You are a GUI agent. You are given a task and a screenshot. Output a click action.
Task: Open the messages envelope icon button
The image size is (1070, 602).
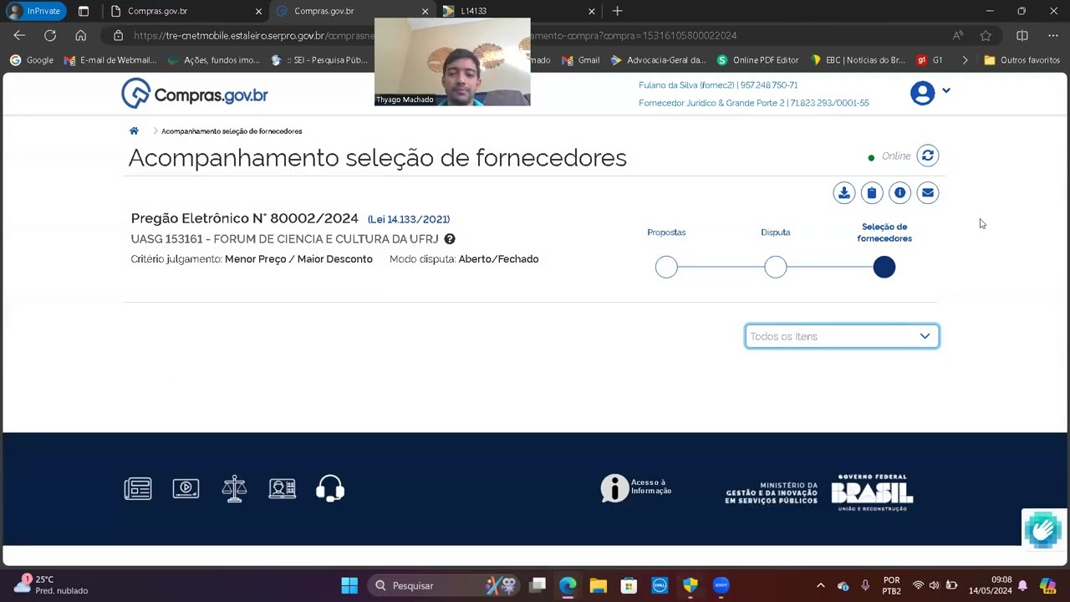pos(928,193)
